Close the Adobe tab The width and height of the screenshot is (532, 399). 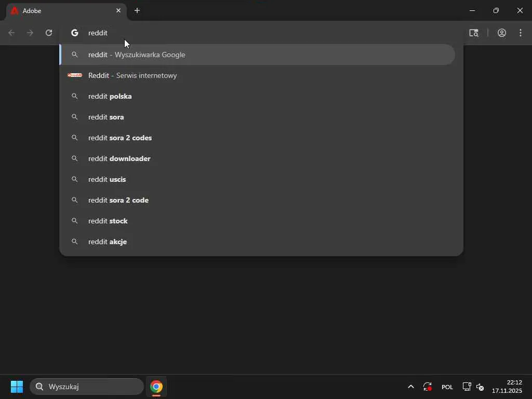pos(118,10)
